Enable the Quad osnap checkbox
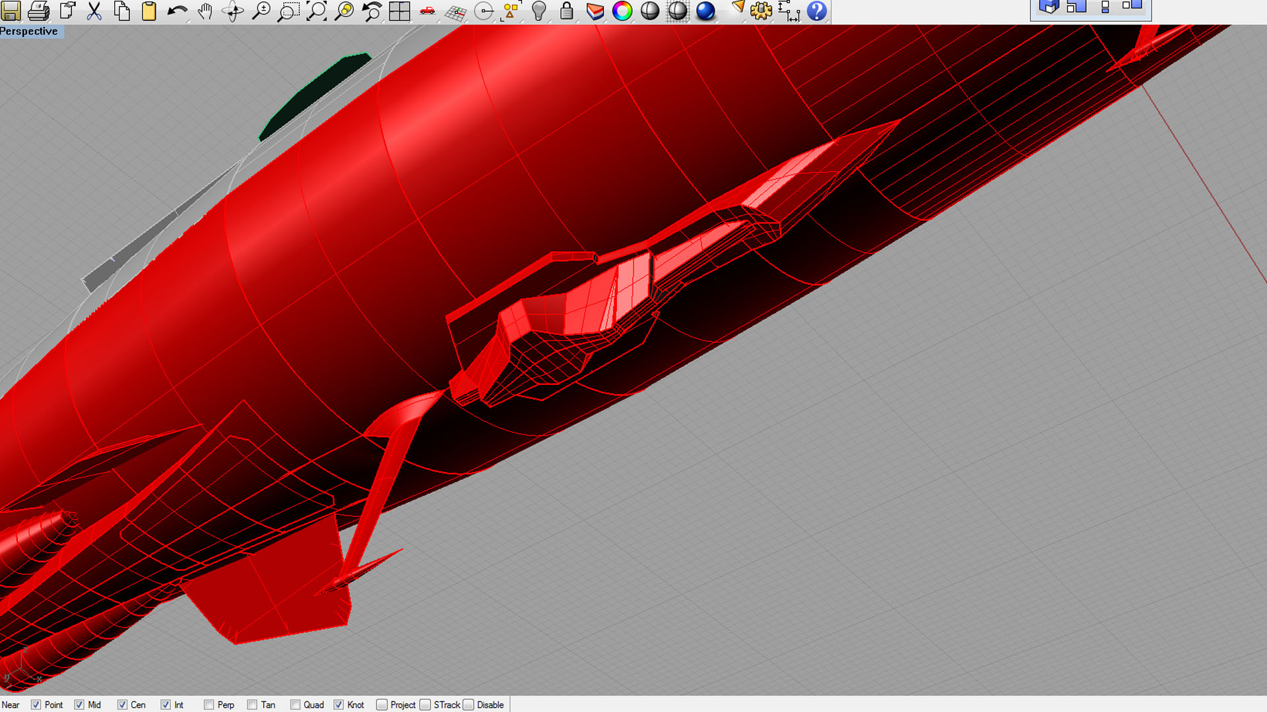1267x712 pixels. [296, 705]
